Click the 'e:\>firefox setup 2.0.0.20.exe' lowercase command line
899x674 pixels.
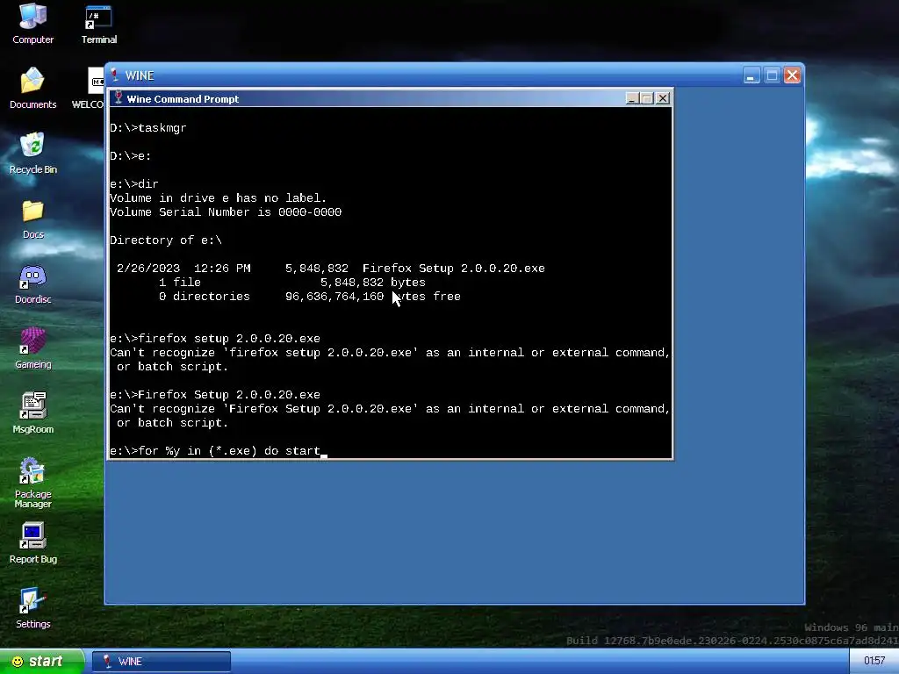pyautogui.click(x=215, y=339)
